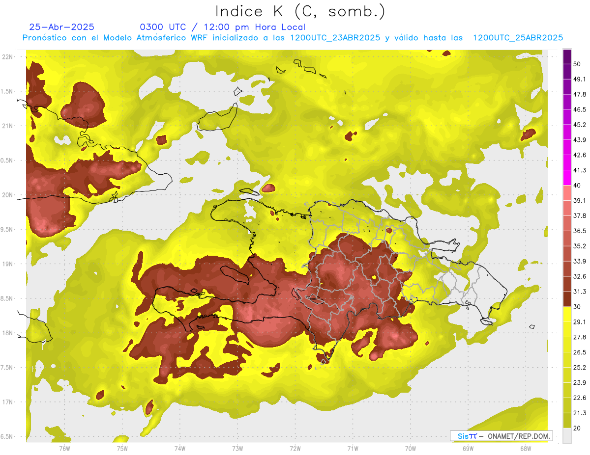Pick the magenta swatch between 40 and 41.3
Viewport: 590px width, 455px height.
click(567, 178)
